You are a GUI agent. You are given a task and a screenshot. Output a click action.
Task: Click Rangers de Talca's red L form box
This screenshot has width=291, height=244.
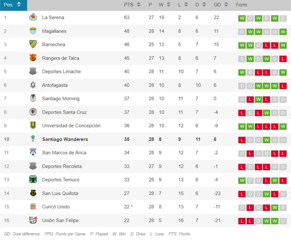[x=283, y=59]
